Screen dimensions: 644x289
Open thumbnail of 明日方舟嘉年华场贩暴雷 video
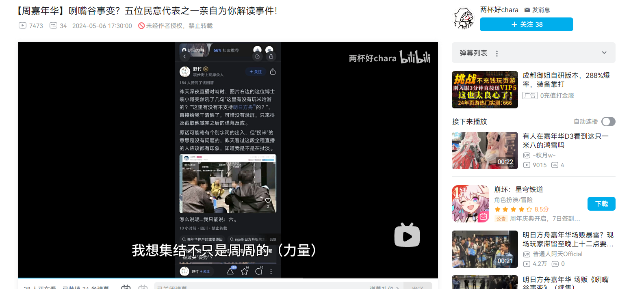pyautogui.click(x=485, y=249)
